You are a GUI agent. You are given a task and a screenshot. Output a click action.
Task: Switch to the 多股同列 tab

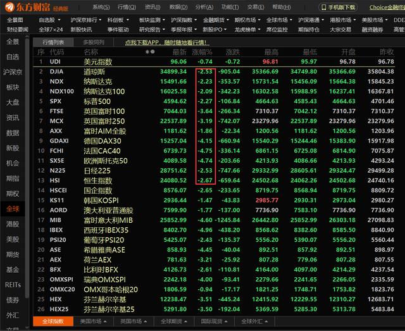pos(94,42)
